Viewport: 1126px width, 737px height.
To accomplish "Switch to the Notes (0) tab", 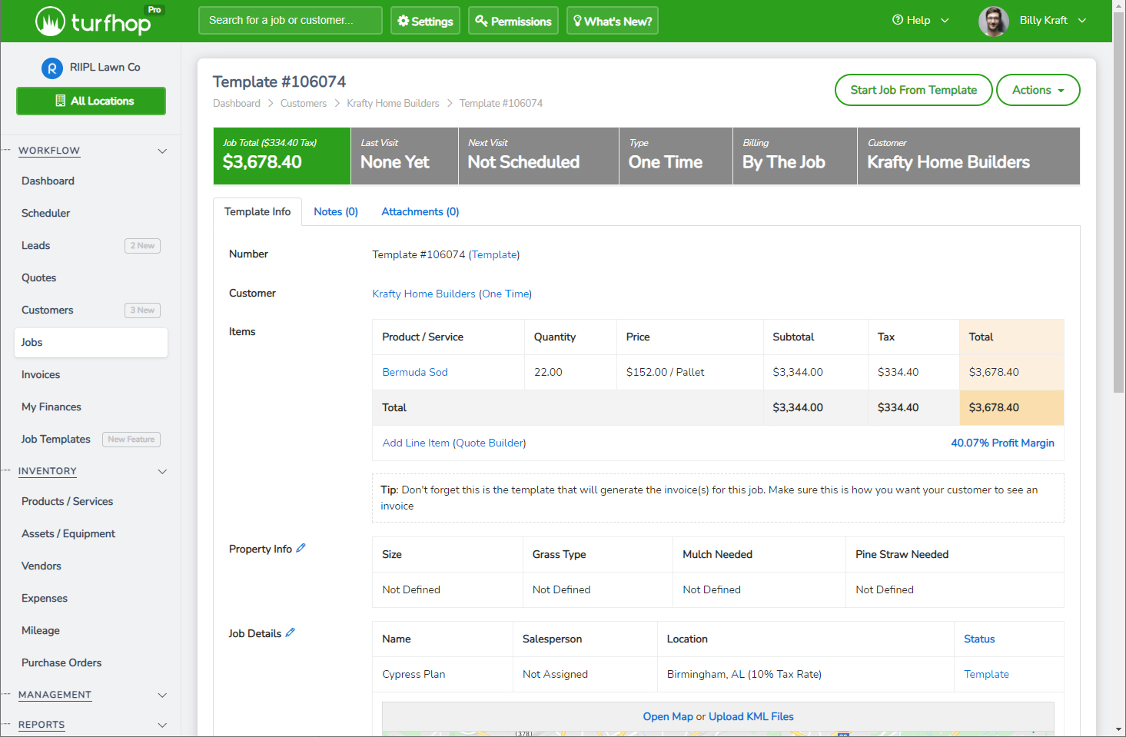I will pos(336,211).
